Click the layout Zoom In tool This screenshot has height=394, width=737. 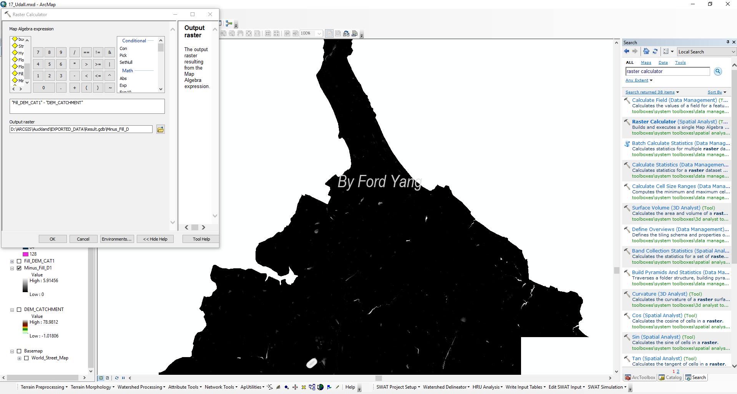point(223,33)
